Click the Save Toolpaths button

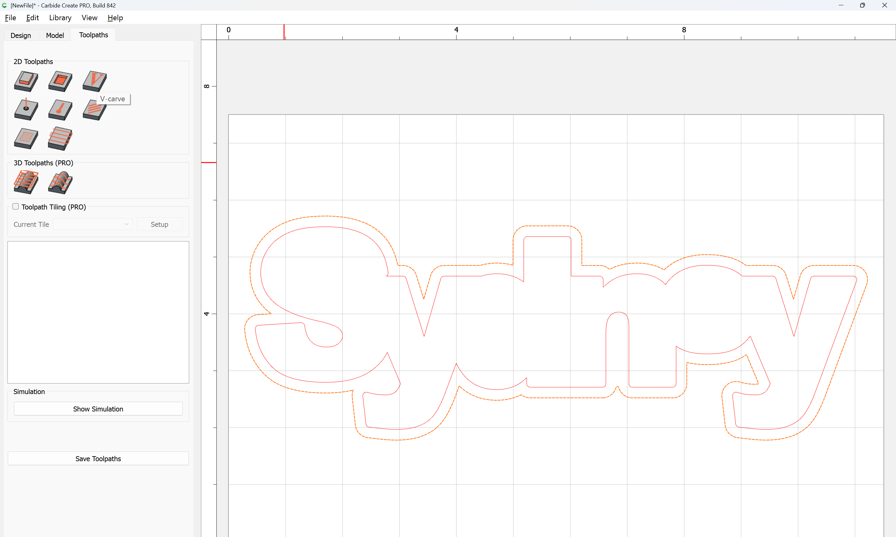tap(98, 458)
